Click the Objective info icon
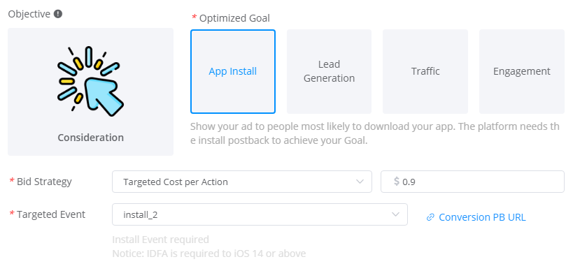Viewport: 573px width, 264px height. click(x=58, y=14)
